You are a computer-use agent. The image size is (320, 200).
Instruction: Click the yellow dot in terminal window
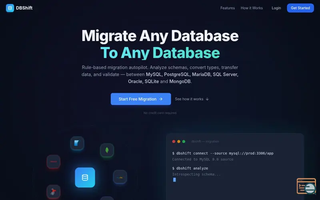[179, 142]
